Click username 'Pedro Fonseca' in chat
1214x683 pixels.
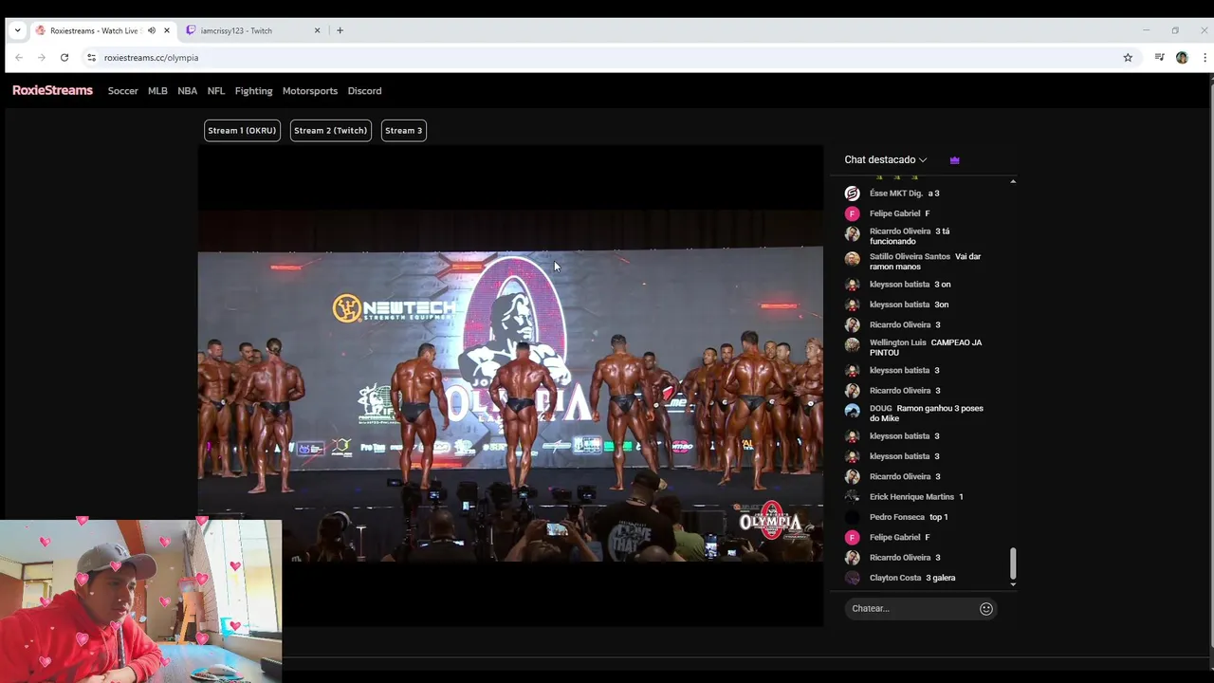click(896, 517)
